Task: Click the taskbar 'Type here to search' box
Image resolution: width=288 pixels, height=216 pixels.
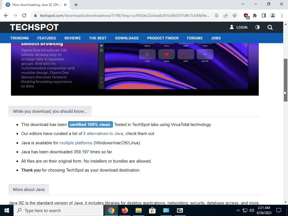Action: coord(58,210)
